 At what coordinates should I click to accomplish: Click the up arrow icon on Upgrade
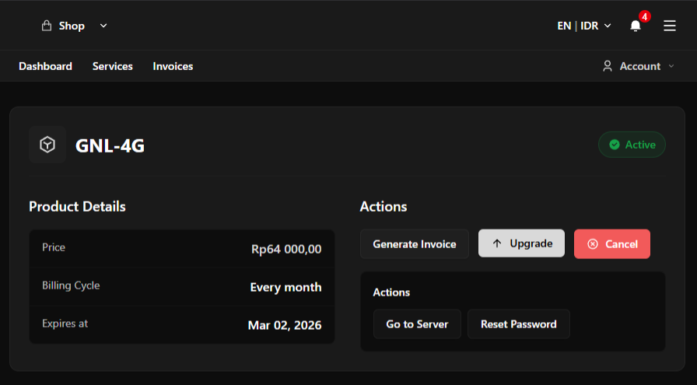(x=496, y=243)
